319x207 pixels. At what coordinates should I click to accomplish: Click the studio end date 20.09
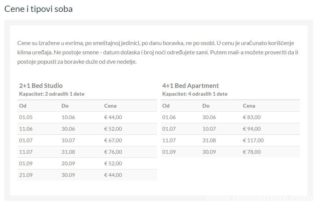(68, 163)
